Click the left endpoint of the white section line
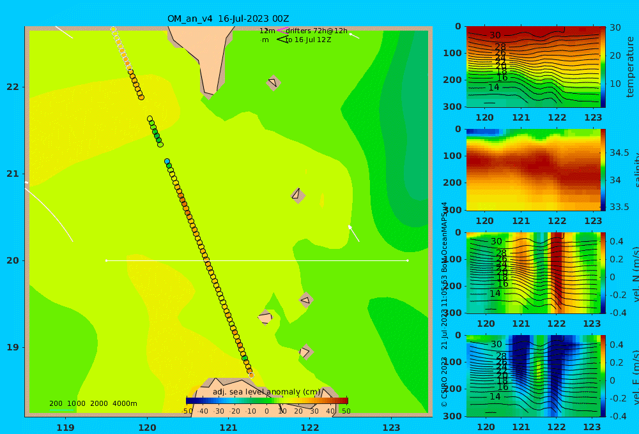The width and height of the screenshot is (639, 434). pyautogui.click(x=106, y=260)
